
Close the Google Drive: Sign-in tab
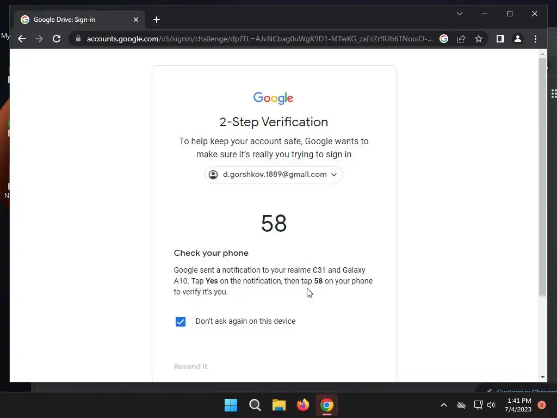[135, 20]
